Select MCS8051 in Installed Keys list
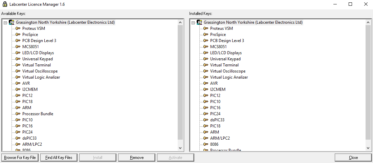The width and height of the screenshot is (373, 163). point(218,47)
